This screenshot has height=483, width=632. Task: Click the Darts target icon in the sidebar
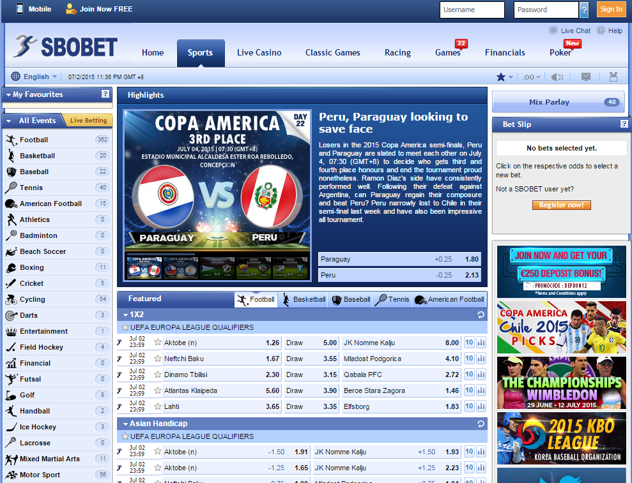coord(12,316)
